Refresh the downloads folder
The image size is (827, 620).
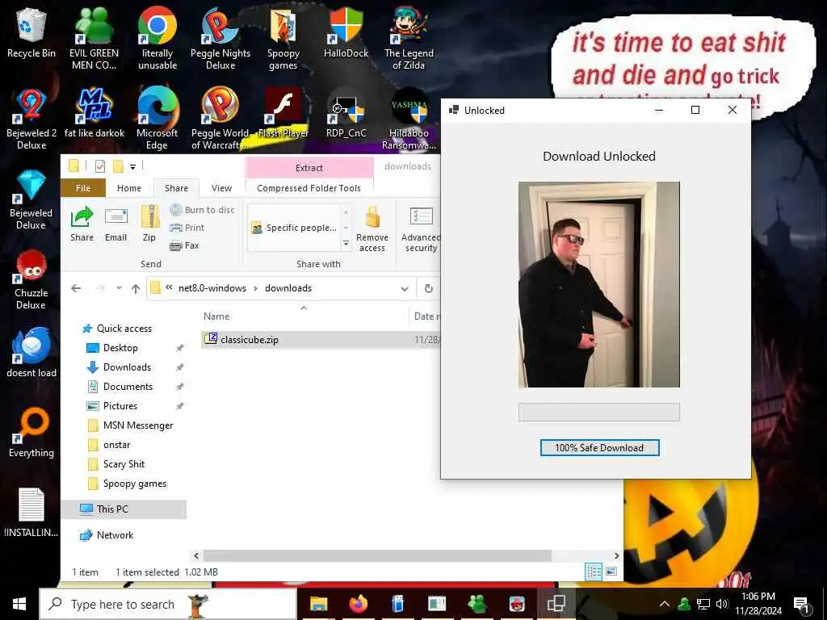point(429,288)
